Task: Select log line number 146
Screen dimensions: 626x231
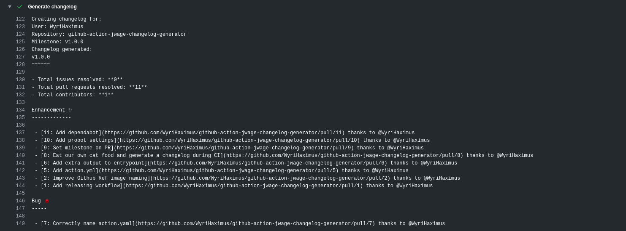Action: click(20, 201)
